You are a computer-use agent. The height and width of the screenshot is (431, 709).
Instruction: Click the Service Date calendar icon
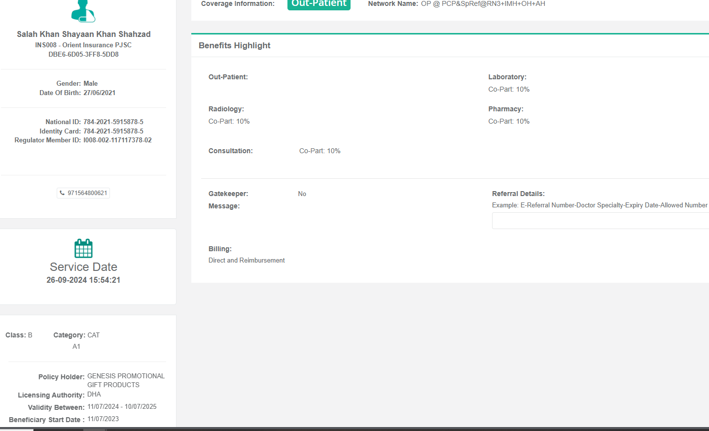click(x=83, y=248)
